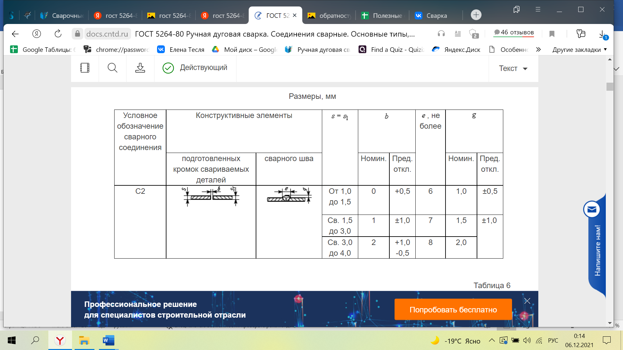
Task: Enable reader mode icon
Action: [458, 33]
